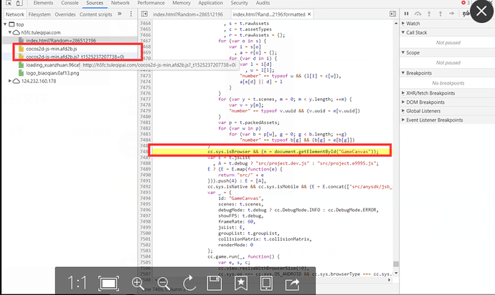
Task: Expand the 124.232.160.178 domain node
Action: tap(10, 81)
